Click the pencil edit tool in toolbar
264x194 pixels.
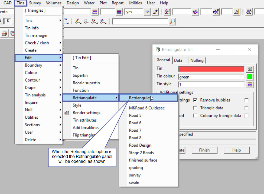click(78, 21)
